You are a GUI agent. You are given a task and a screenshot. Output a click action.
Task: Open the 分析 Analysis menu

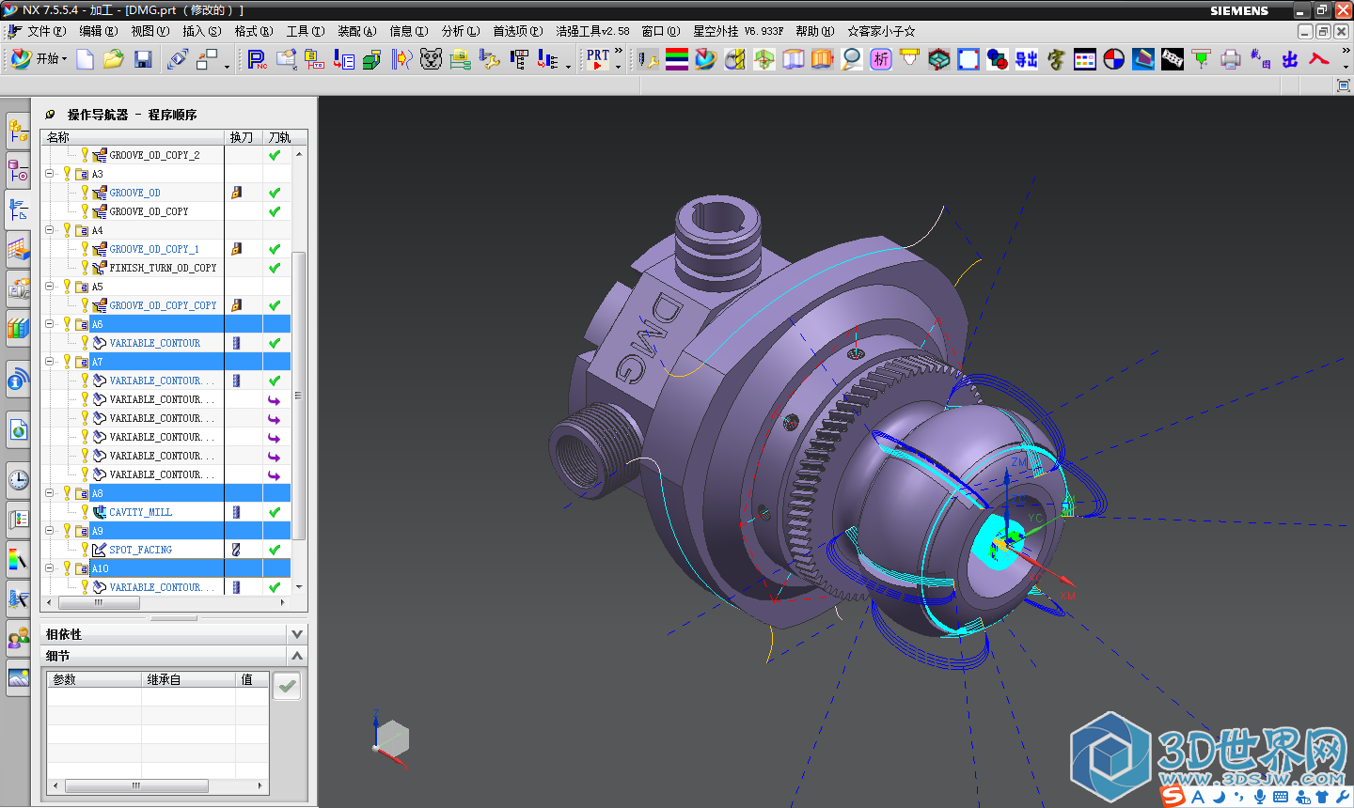461,31
